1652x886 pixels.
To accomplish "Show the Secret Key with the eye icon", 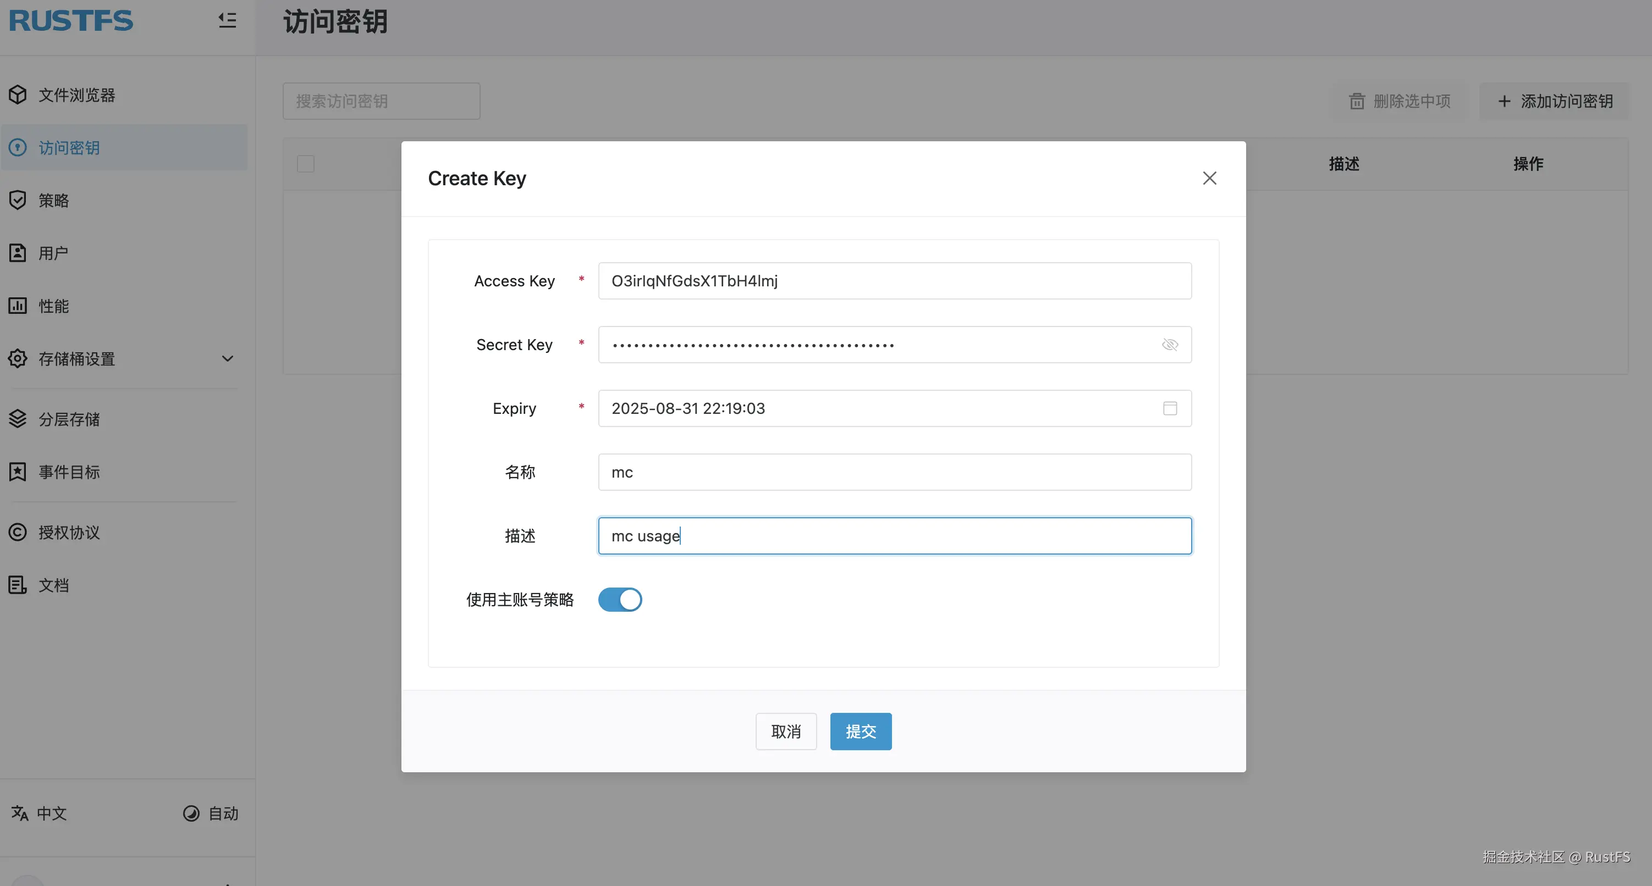I will pos(1170,345).
